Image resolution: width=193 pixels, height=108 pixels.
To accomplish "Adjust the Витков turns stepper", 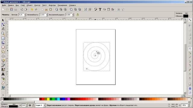I will (25, 15).
